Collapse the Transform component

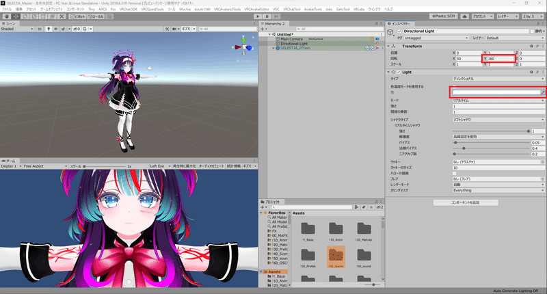pos(388,46)
